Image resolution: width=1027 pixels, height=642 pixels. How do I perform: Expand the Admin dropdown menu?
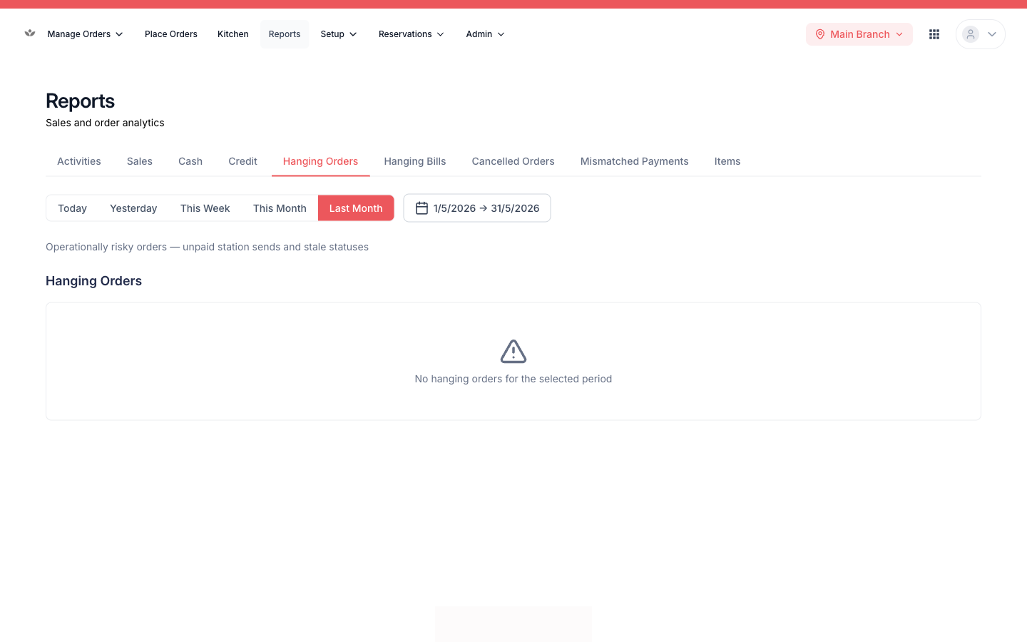tap(485, 34)
